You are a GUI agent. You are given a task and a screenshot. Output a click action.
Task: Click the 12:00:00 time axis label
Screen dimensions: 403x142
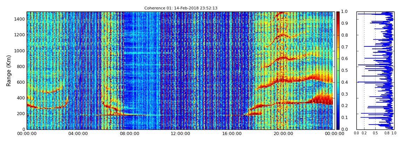click(180, 134)
